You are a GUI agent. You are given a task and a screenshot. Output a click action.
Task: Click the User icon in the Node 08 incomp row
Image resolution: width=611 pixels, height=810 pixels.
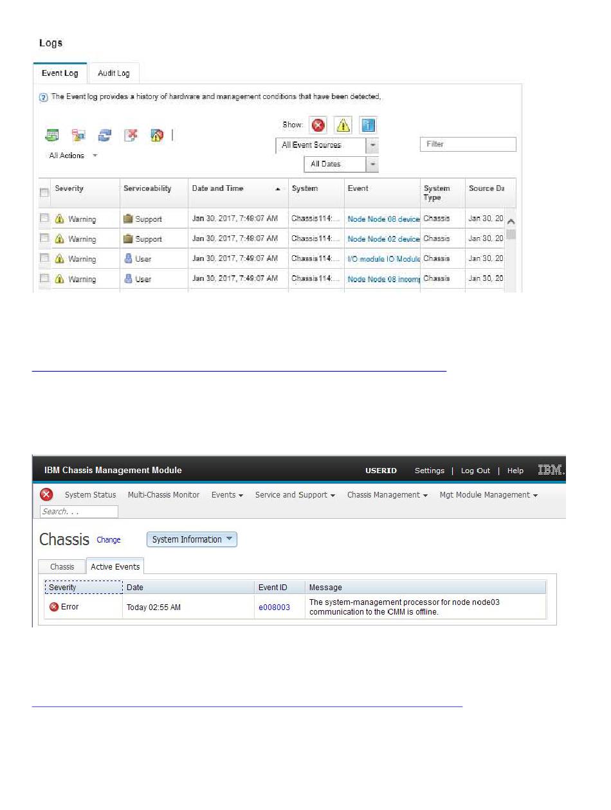(128, 278)
